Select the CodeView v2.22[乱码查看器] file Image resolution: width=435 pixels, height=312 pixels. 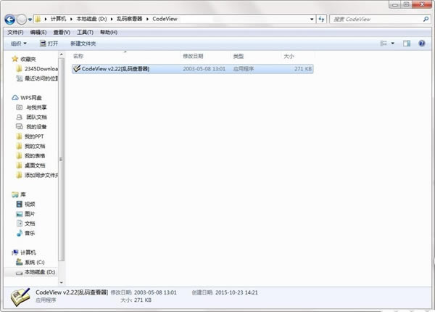click(x=193, y=69)
